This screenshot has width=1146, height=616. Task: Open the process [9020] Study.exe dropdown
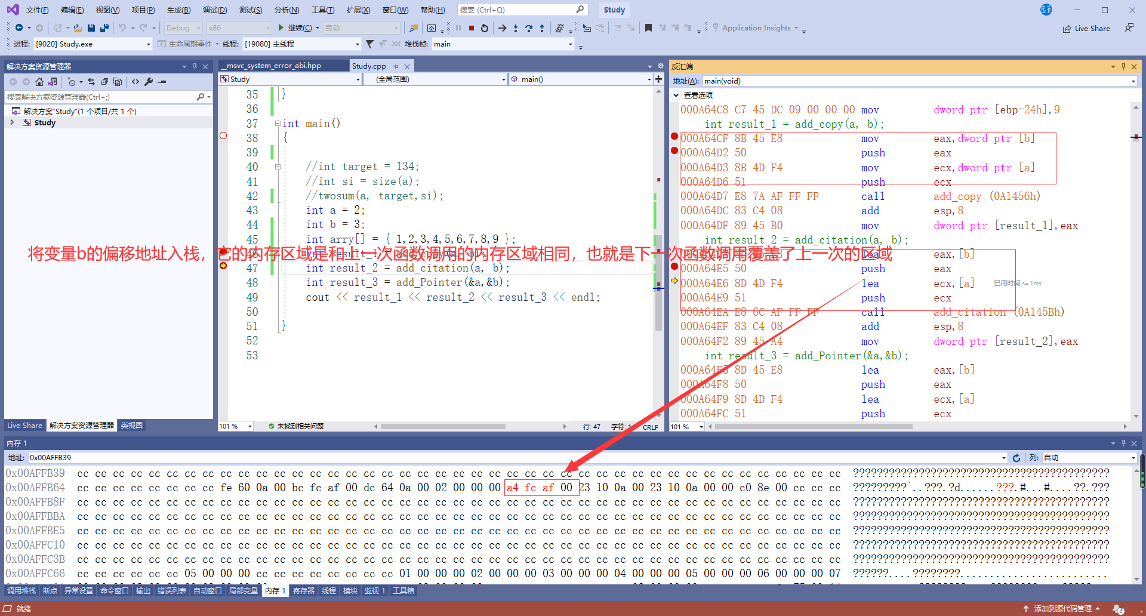[94, 44]
